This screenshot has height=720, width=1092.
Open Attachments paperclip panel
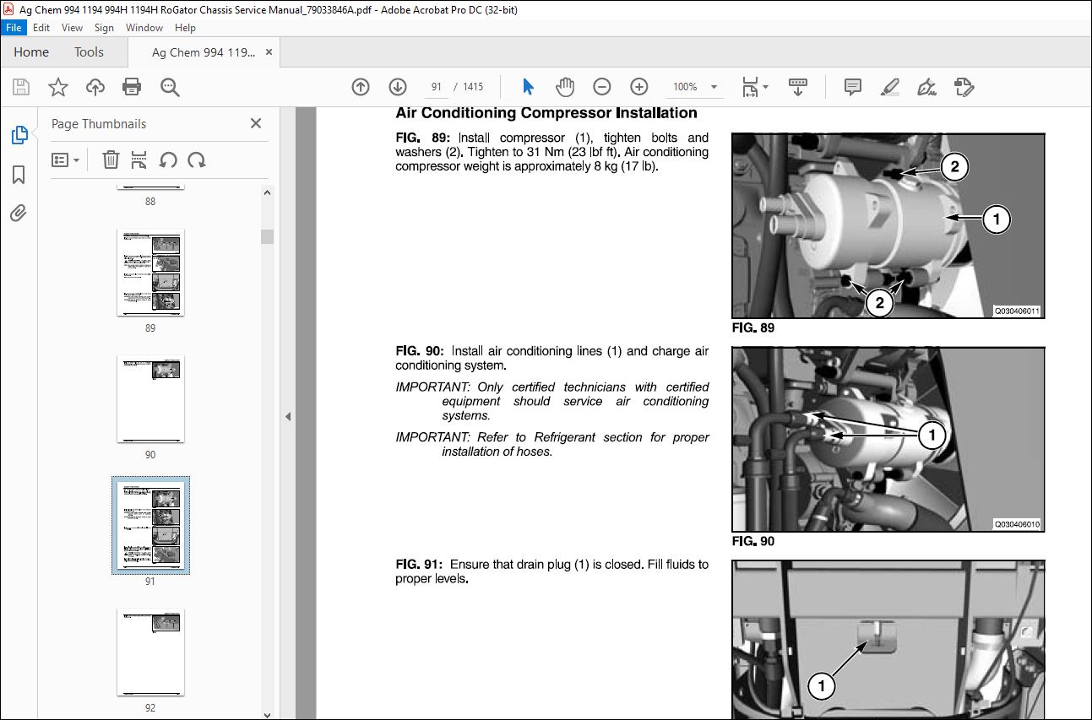tap(19, 213)
